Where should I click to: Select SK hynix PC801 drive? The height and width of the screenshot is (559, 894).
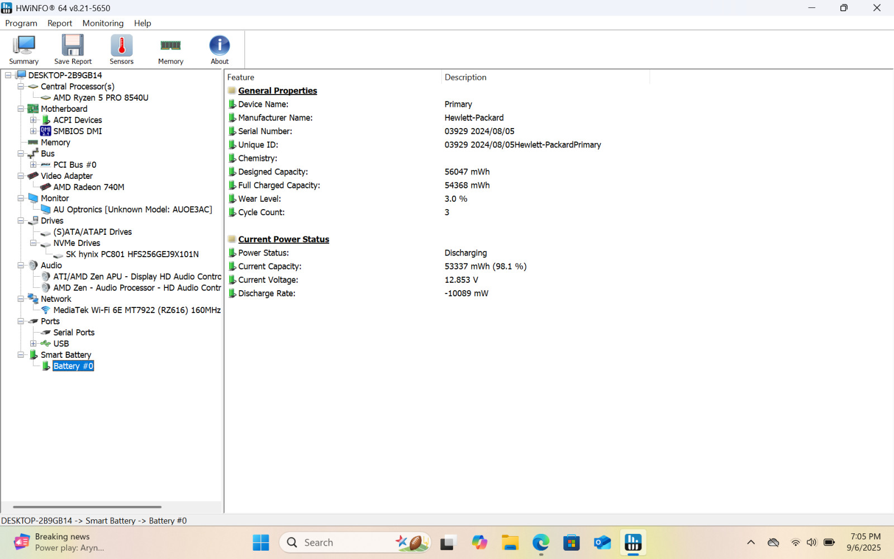pyautogui.click(x=132, y=254)
